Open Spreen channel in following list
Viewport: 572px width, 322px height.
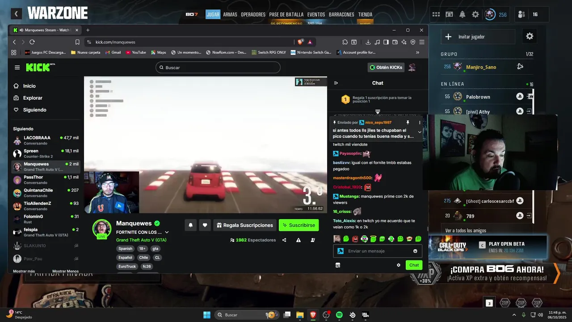pyautogui.click(x=45, y=153)
